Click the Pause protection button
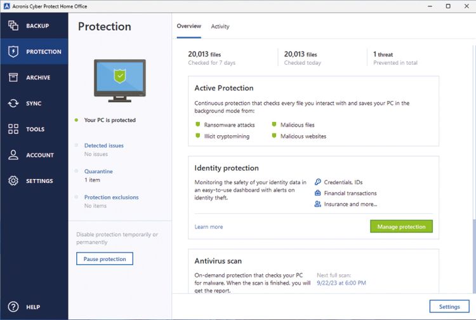Viewport: 476px width, 320px height. [x=105, y=258]
